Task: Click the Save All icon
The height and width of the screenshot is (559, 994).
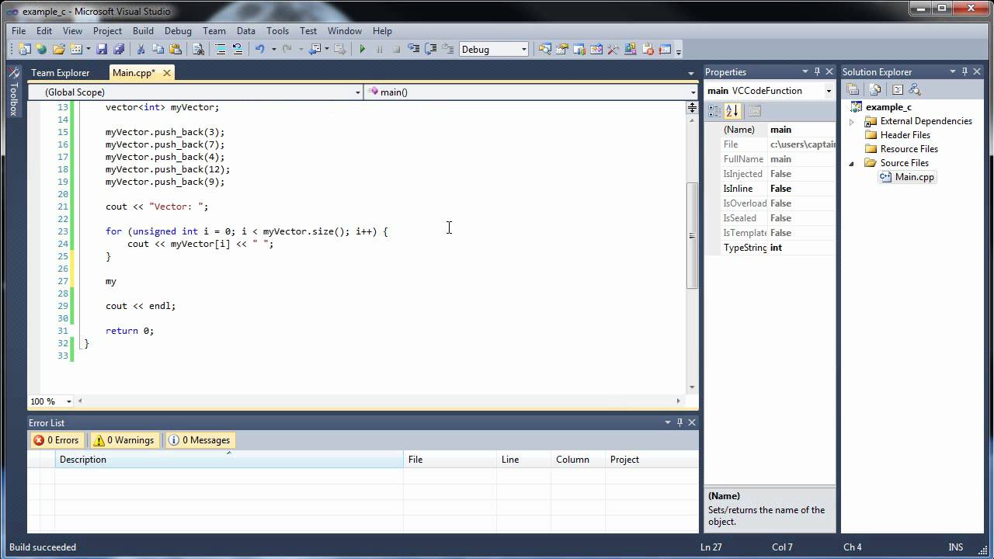Action: (x=118, y=49)
